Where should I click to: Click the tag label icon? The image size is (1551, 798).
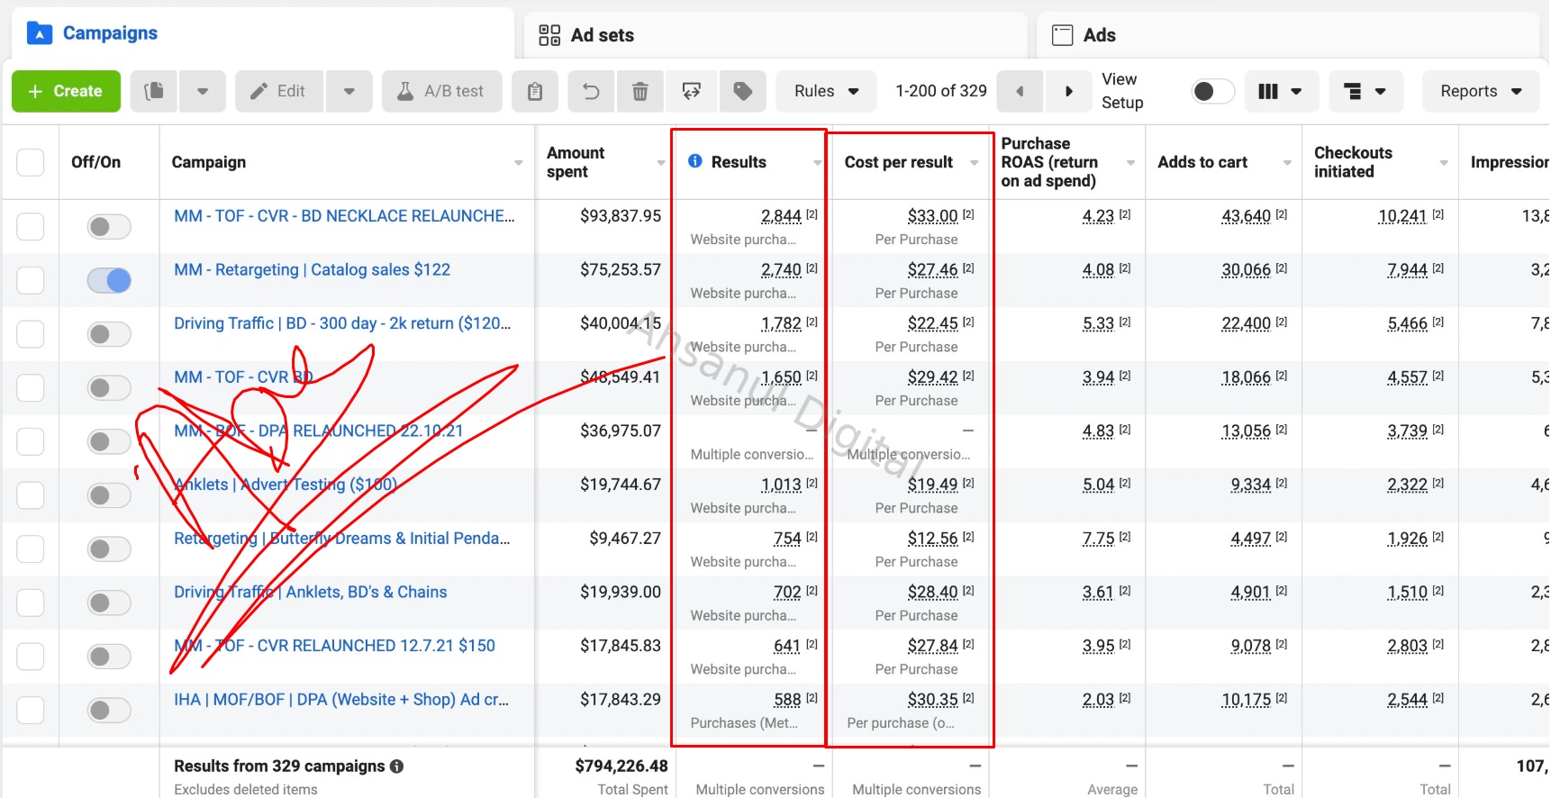743,91
